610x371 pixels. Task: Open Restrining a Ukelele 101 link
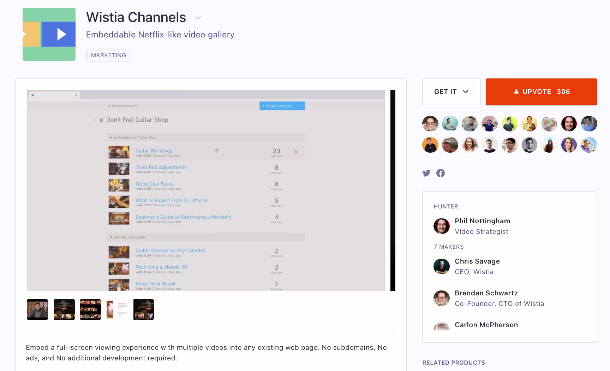point(161,267)
